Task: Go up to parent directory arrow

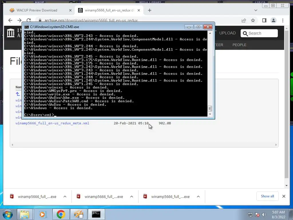Action: (x=18, y=94)
